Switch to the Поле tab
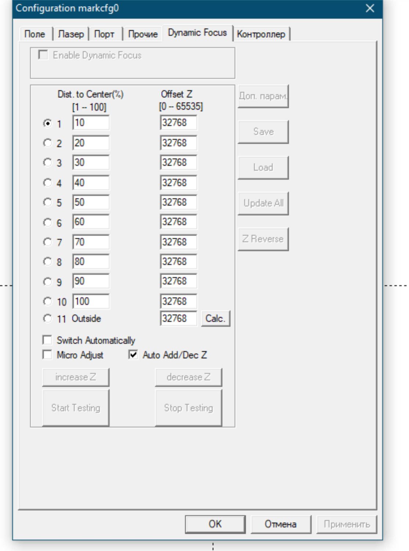This screenshot has width=409, height=551. tap(34, 34)
